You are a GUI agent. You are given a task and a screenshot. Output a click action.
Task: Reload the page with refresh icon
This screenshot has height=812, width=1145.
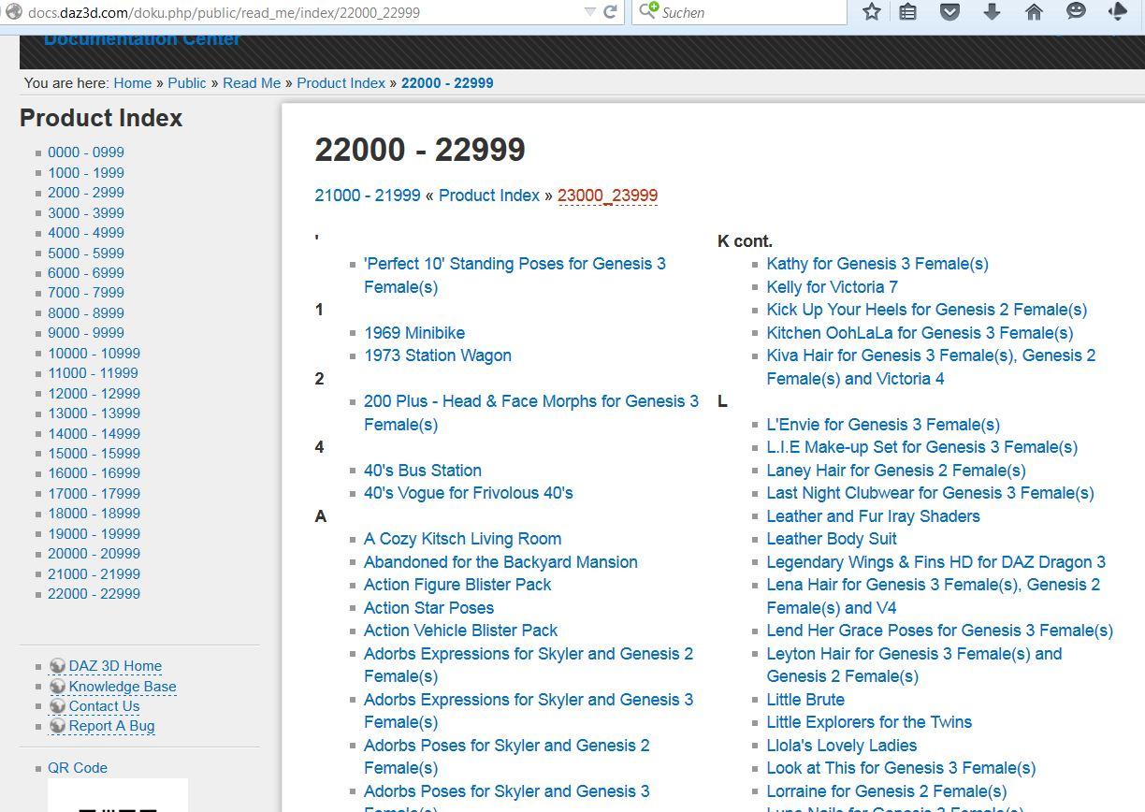610,12
